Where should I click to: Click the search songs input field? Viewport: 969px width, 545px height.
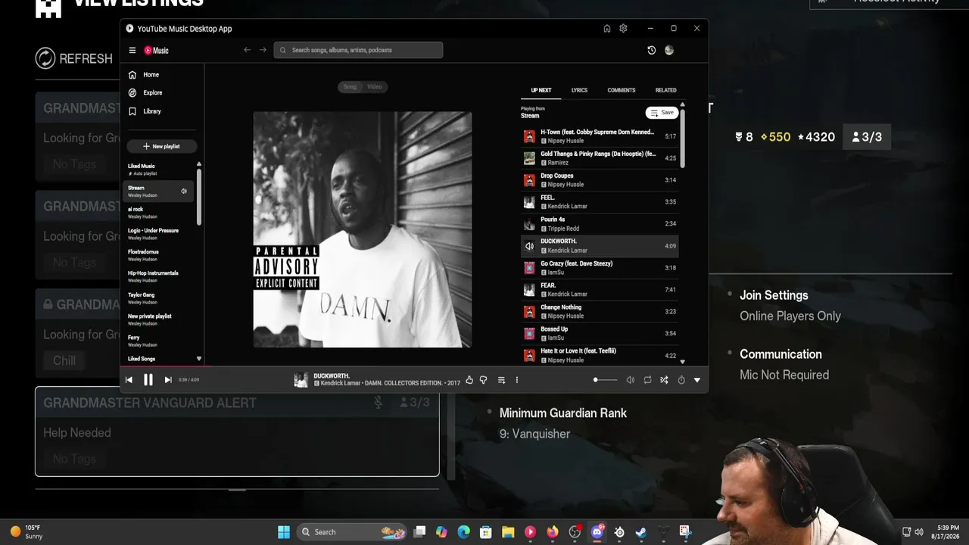click(359, 50)
